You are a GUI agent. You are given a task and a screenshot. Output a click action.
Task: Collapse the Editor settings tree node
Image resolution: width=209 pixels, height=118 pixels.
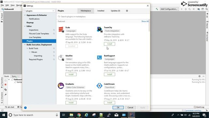click(25, 26)
